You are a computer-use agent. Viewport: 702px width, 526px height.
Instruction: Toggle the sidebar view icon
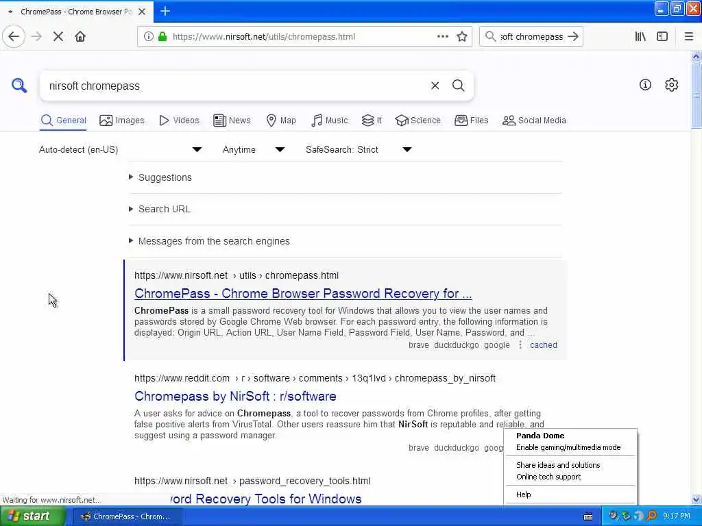(x=662, y=36)
